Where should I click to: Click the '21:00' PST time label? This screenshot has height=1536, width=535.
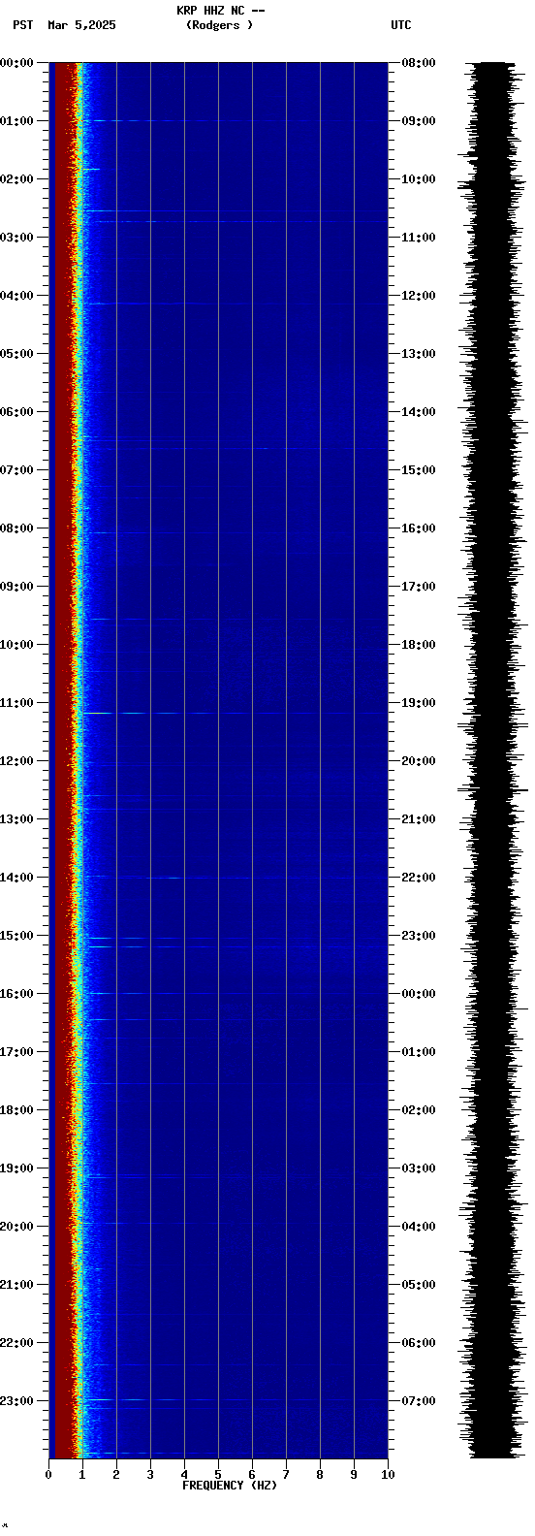tap(16, 1285)
